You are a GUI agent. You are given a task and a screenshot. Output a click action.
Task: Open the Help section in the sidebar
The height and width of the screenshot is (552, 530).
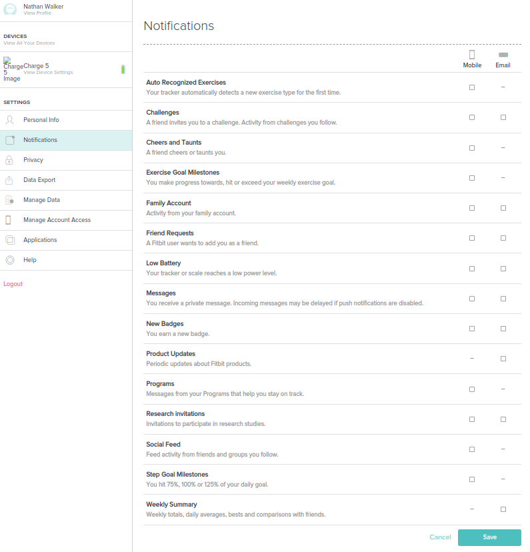pos(66,261)
